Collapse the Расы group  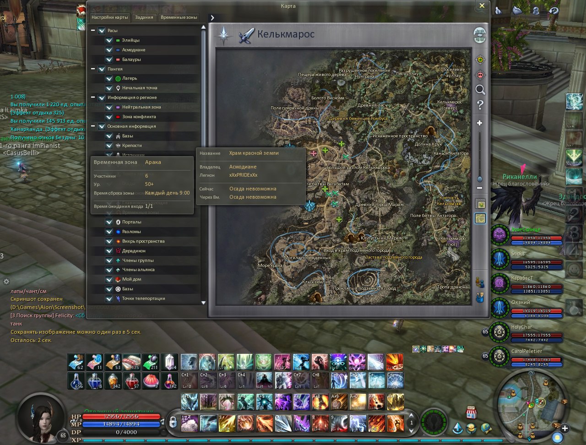[93, 31]
